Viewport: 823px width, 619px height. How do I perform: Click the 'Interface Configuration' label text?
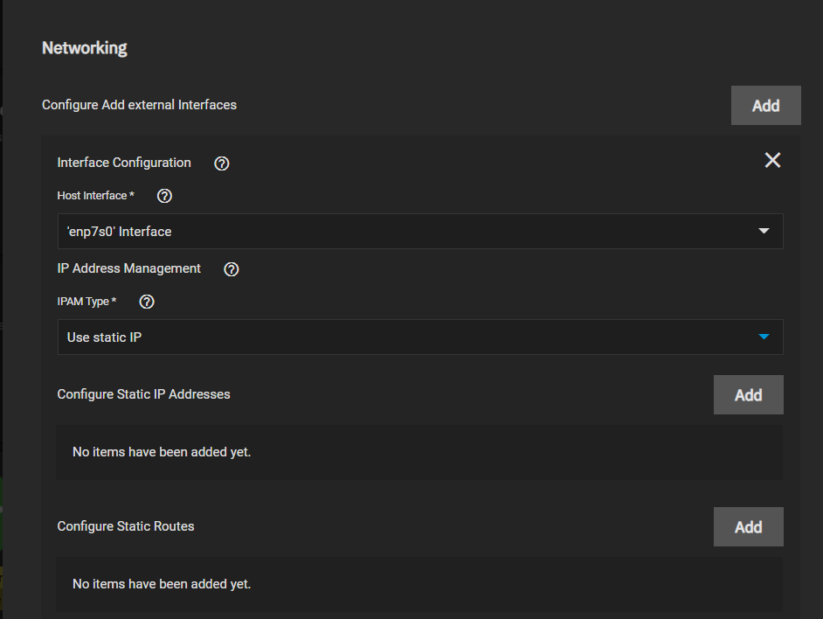pyautogui.click(x=124, y=163)
